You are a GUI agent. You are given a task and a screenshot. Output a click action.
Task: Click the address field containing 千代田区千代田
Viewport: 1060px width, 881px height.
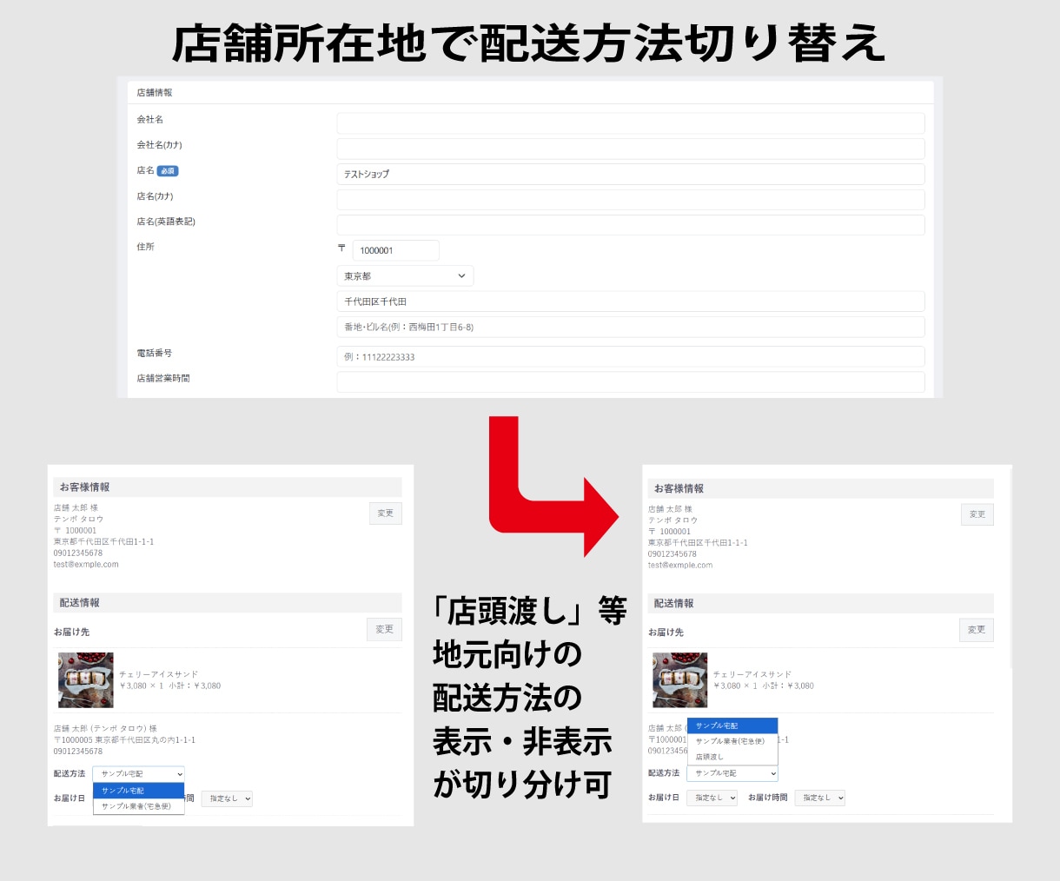tap(631, 301)
